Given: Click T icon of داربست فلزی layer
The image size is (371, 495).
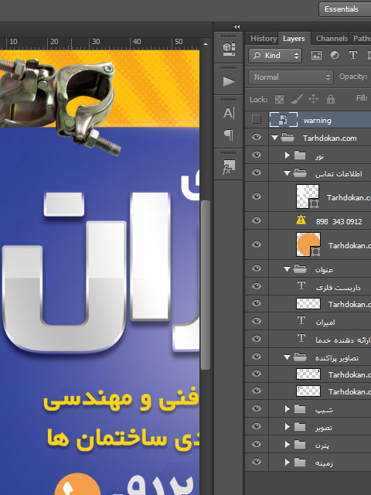Looking at the screenshot, I should (301, 286).
